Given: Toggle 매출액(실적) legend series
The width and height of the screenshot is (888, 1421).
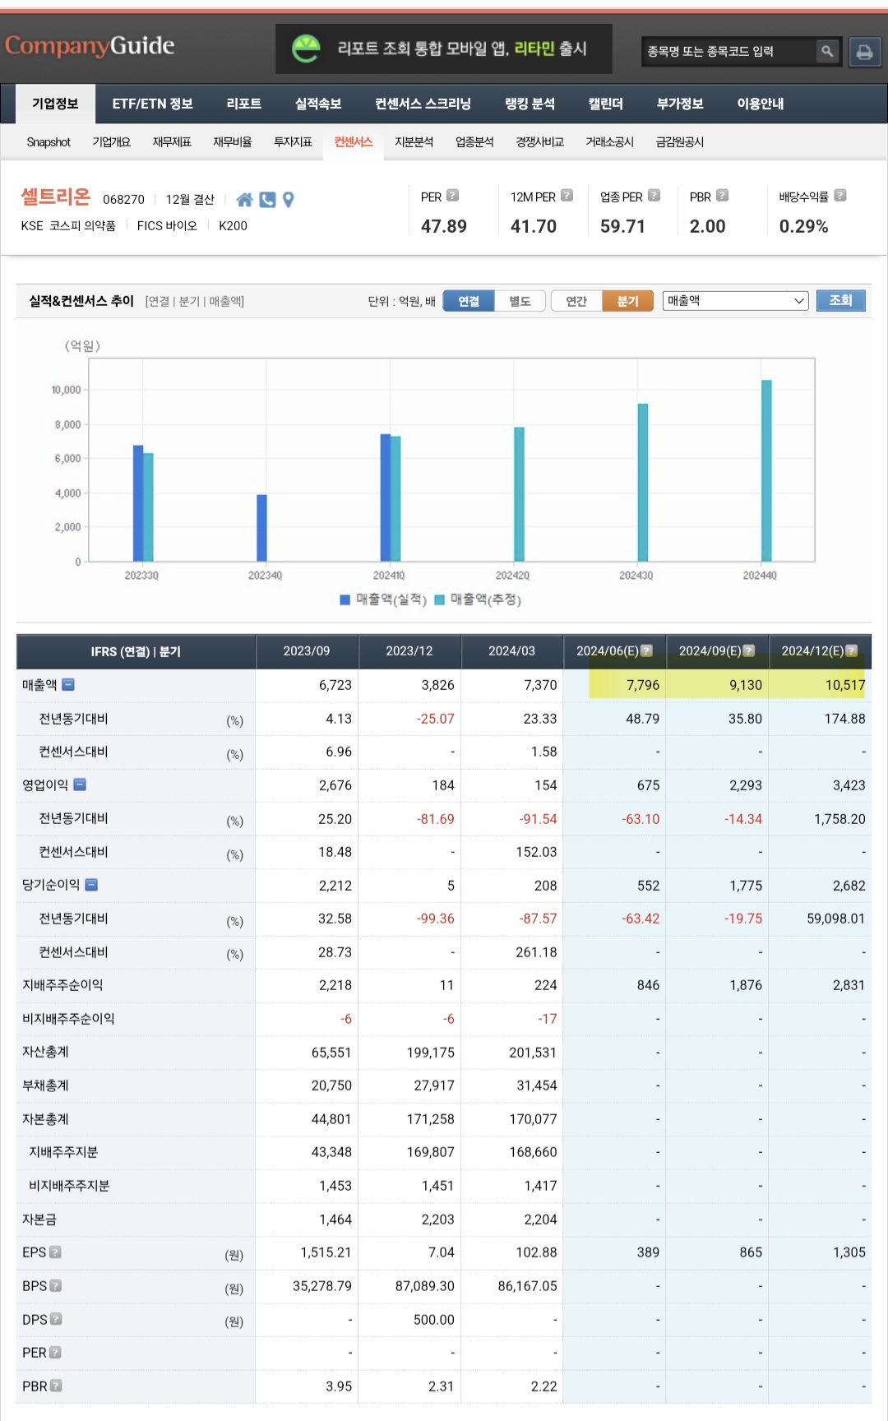Looking at the screenshot, I should coord(383,599).
